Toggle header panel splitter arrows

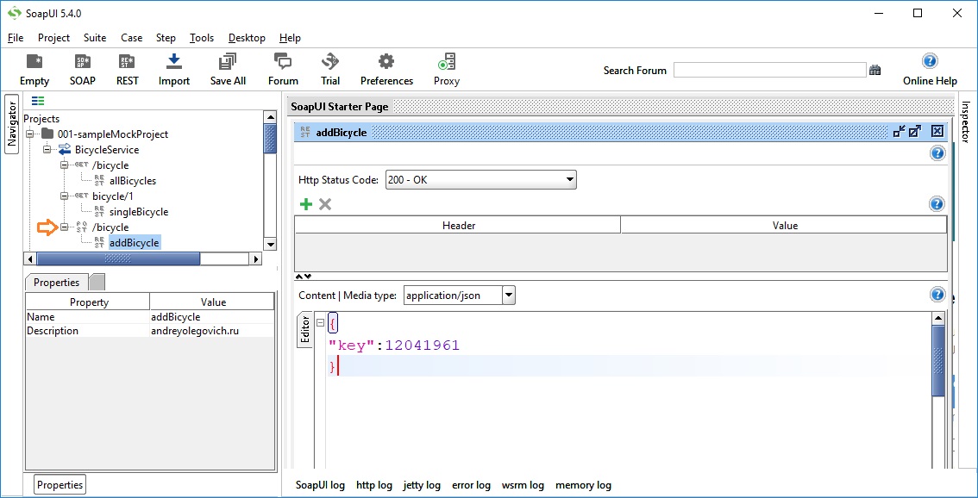(303, 276)
